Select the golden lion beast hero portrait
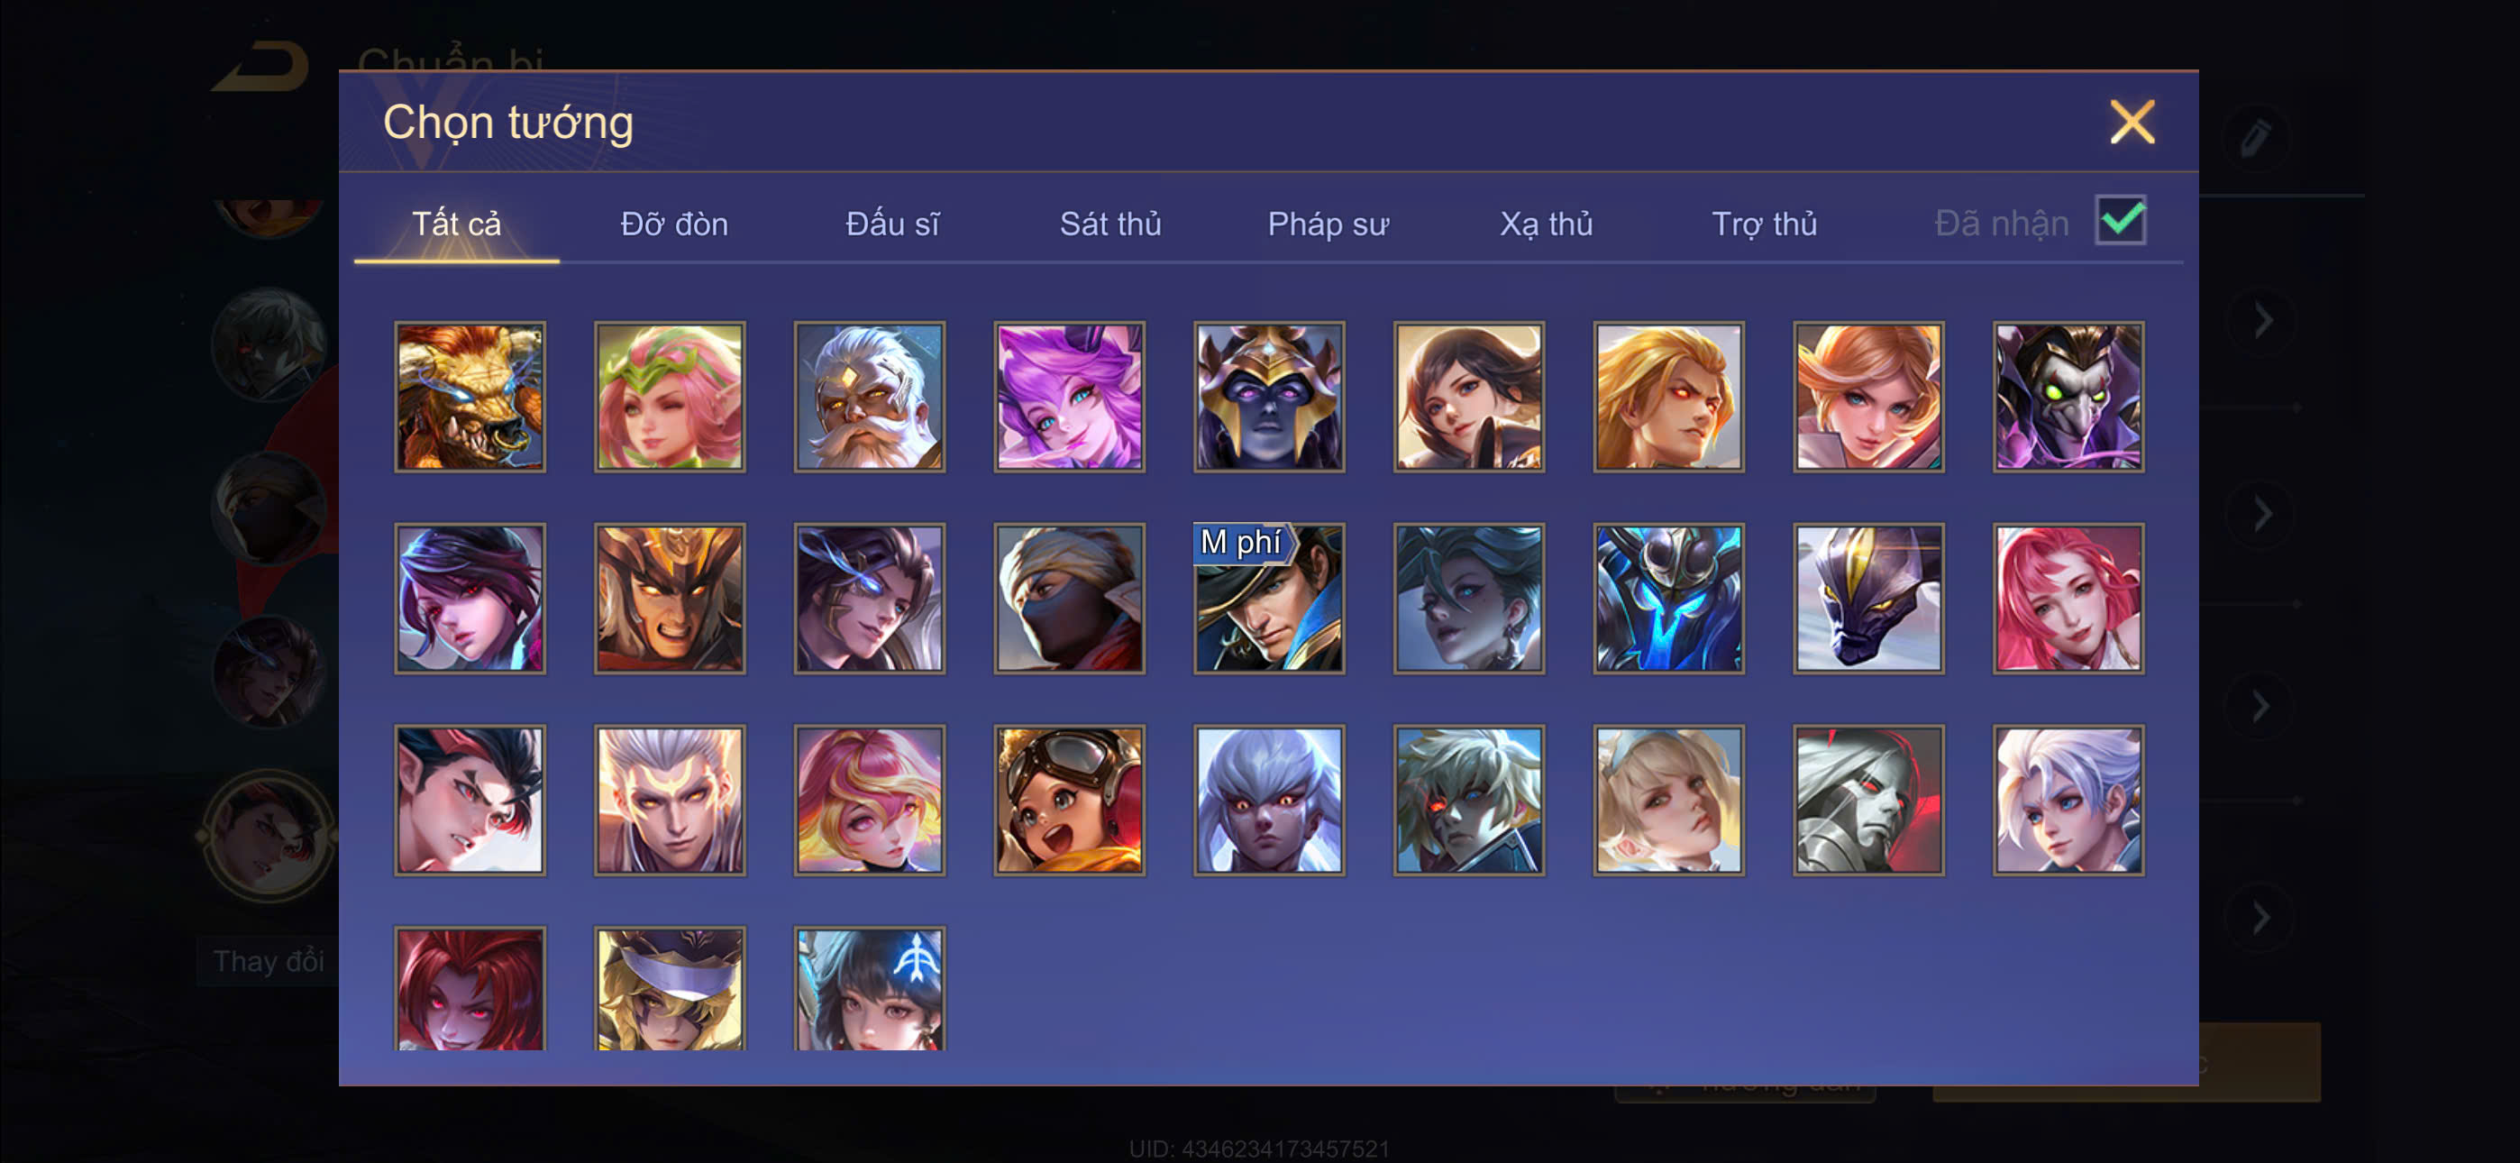Image resolution: width=2520 pixels, height=1163 pixels. [x=470, y=397]
